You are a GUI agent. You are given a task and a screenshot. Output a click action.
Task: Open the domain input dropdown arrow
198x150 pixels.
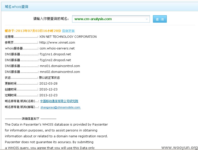(147, 19)
